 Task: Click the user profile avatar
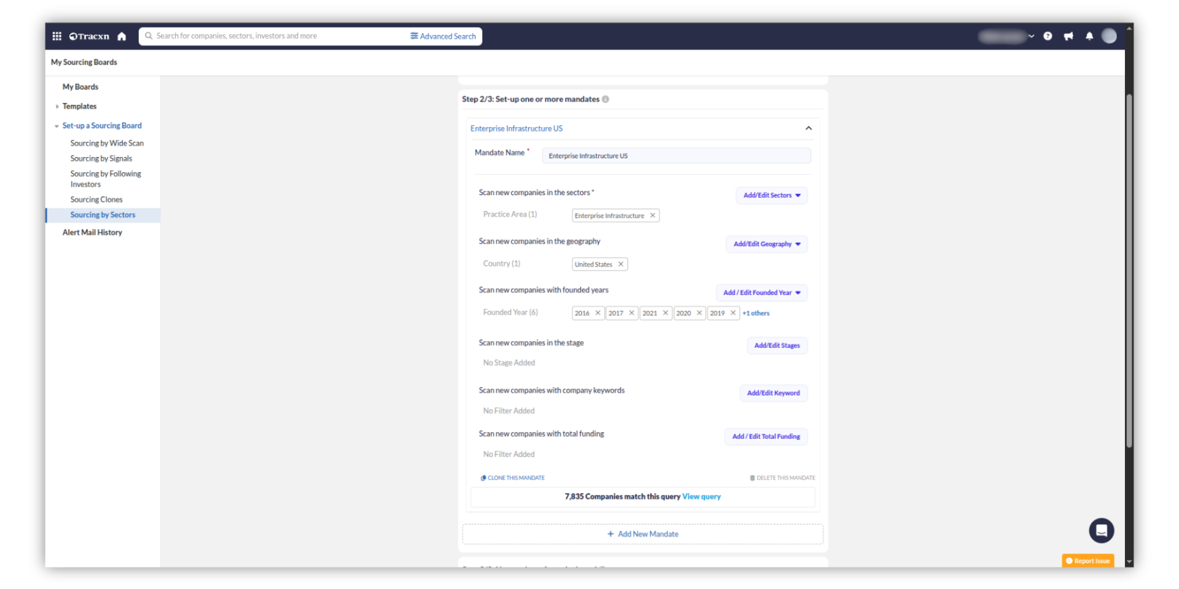coord(1108,36)
